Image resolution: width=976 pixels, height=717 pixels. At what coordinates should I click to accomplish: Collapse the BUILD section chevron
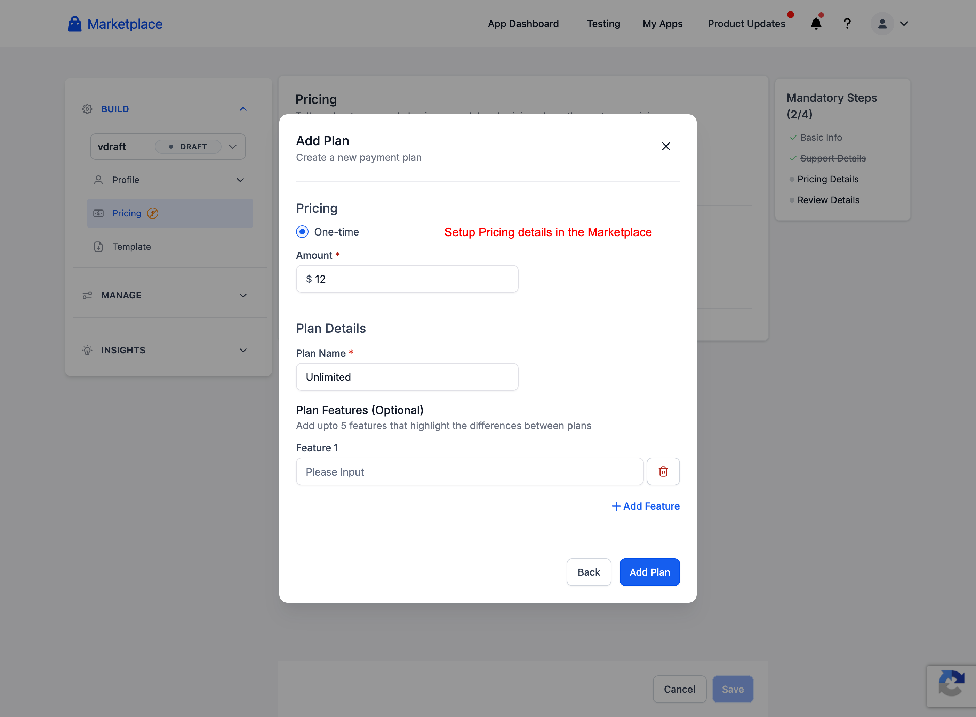point(243,109)
